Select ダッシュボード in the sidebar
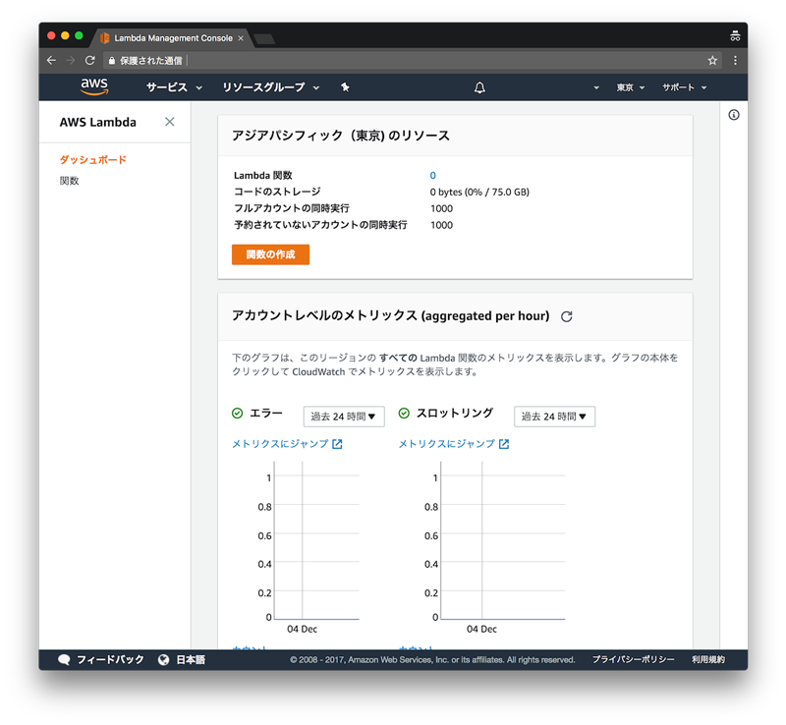The width and height of the screenshot is (786, 725). click(93, 160)
